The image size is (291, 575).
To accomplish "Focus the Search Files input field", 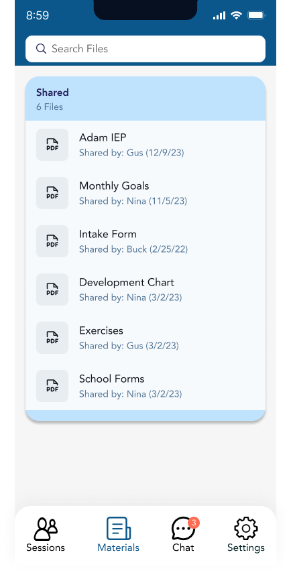I will pyautogui.click(x=145, y=49).
